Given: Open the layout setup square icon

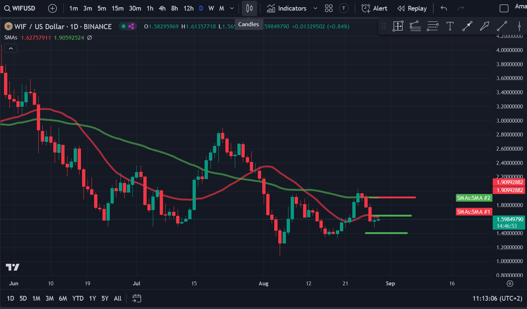Looking at the screenshot, I should pos(504,8).
